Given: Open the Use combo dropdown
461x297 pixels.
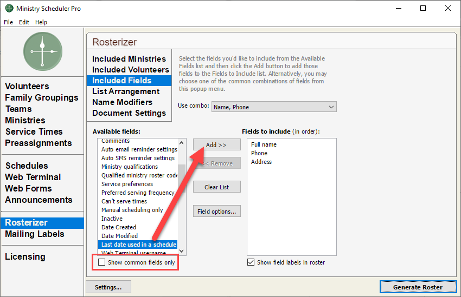Looking at the screenshot, I should pyautogui.click(x=274, y=107).
